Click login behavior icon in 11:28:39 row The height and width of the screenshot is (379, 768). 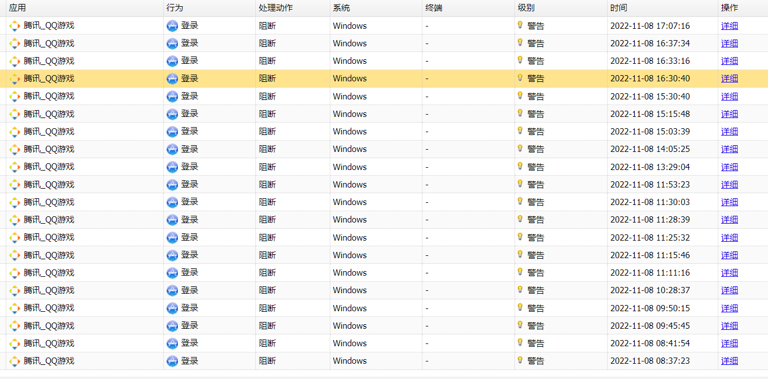click(172, 220)
